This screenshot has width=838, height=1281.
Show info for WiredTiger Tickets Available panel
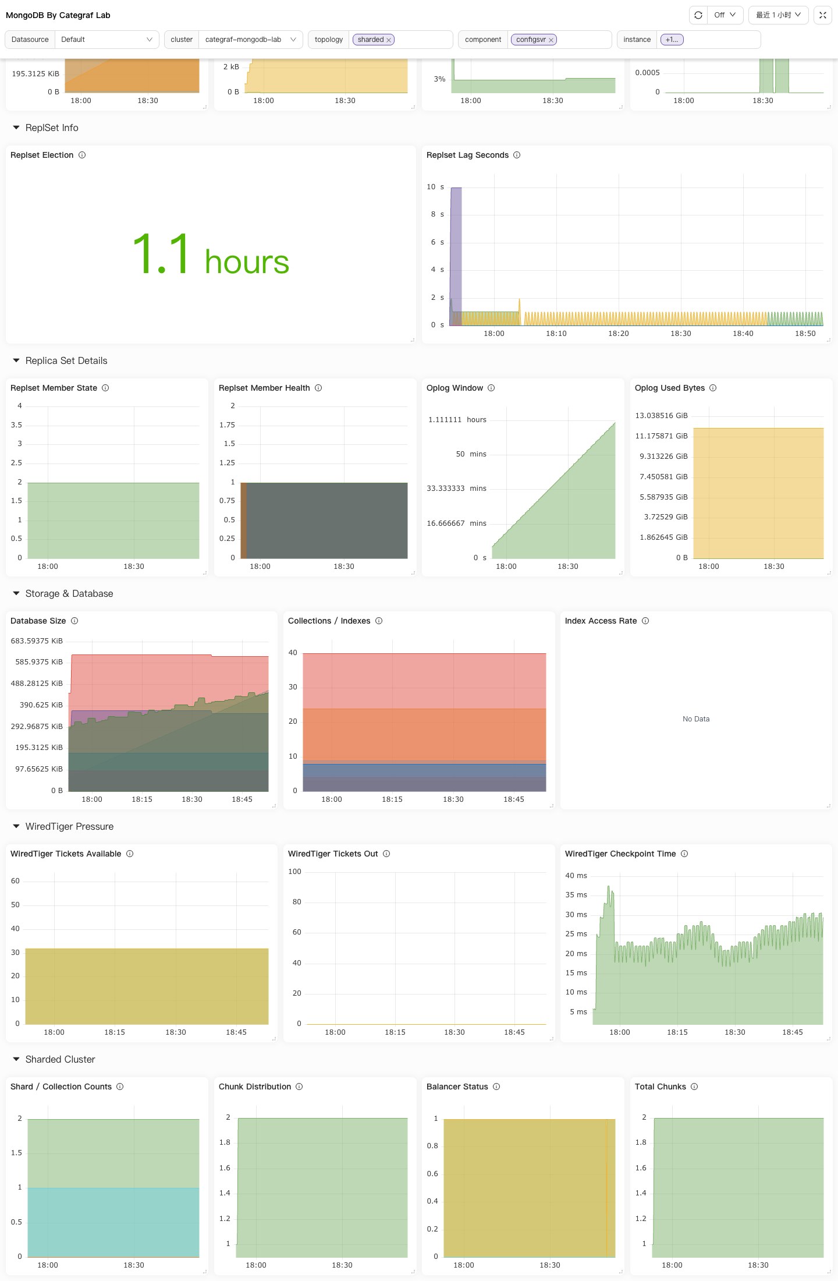pos(130,854)
